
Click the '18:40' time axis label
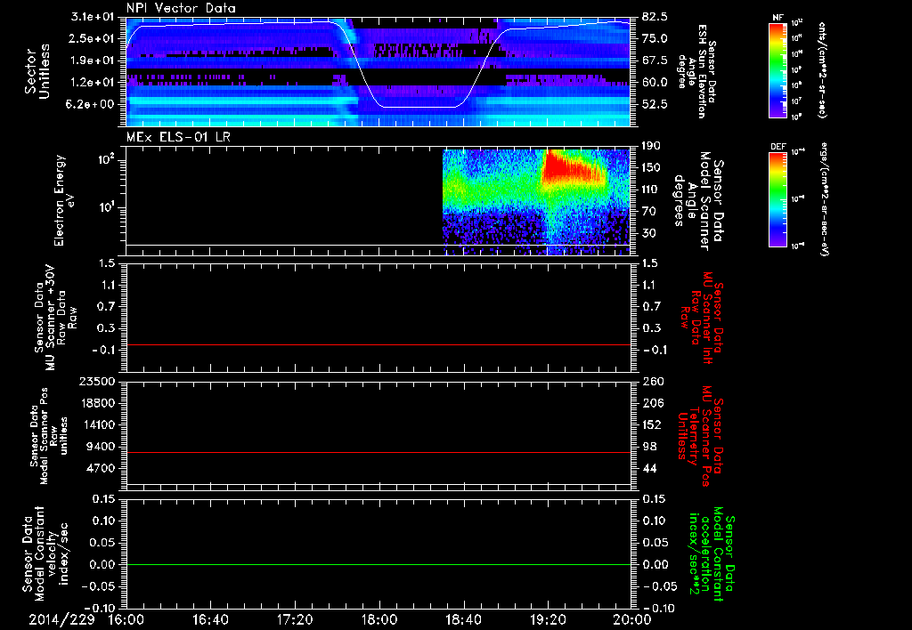click(x=463, y=619)
